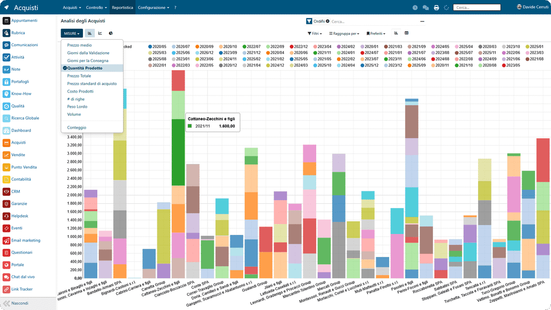The image size is (551, 310).
Task: Click the question mark help link
Action: point(175,7)
